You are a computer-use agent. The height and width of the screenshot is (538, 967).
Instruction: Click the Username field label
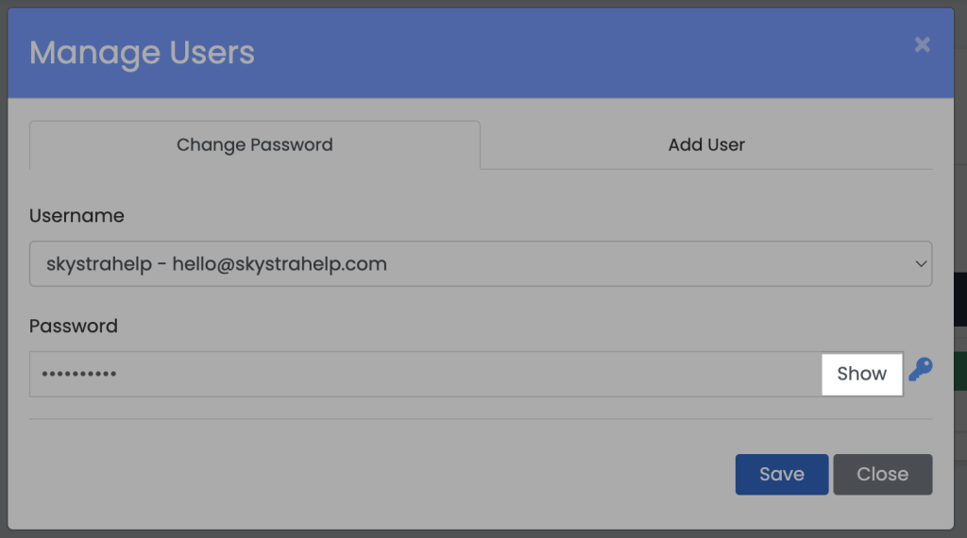click(76, 216)
